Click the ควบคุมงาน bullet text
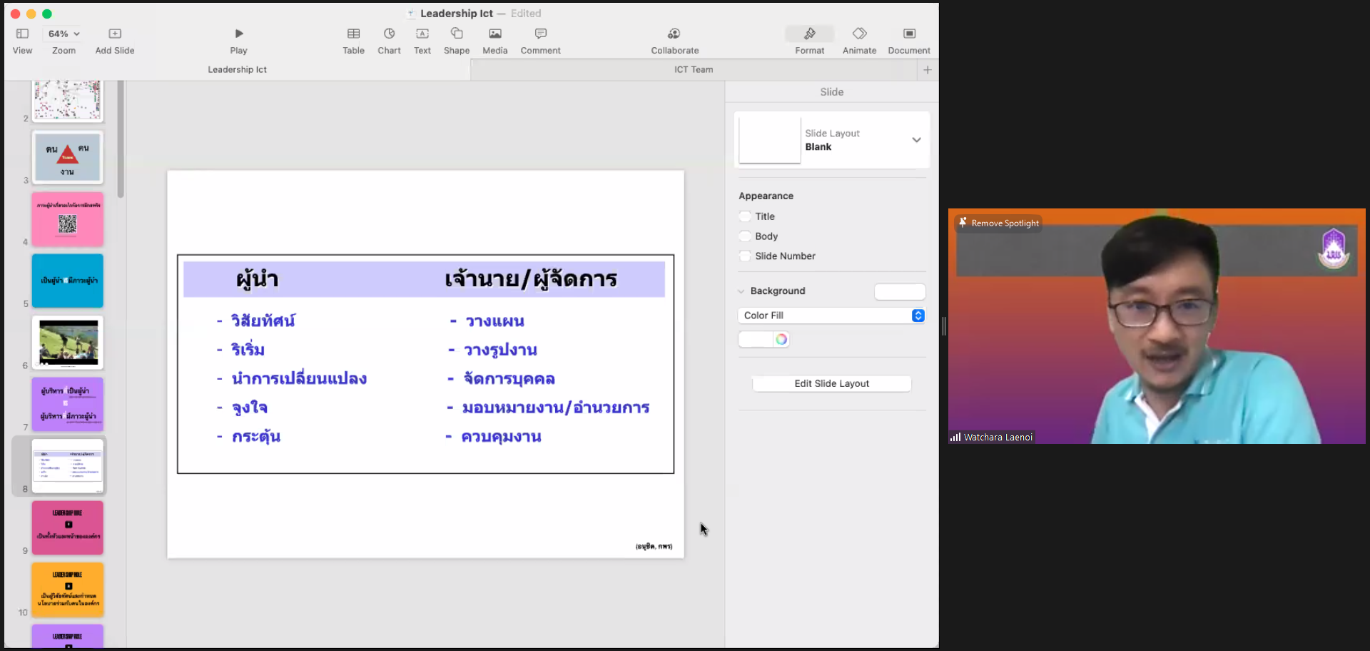Screen dimensions: 1370x651 [501, 436]
